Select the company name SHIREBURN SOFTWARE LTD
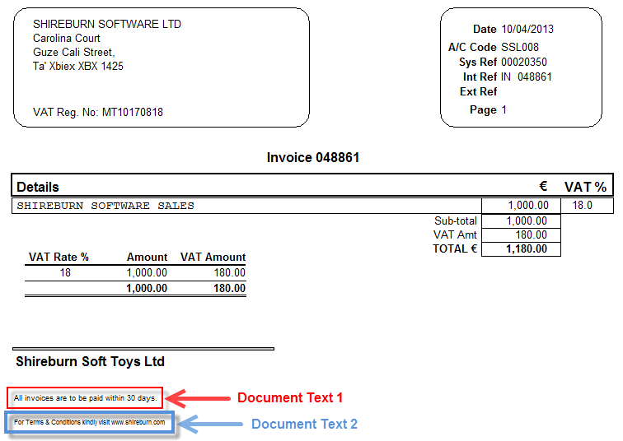623x441 pixels. 107,24
